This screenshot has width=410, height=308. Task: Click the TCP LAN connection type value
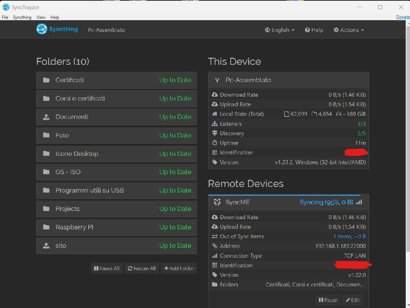coord(355,256)
